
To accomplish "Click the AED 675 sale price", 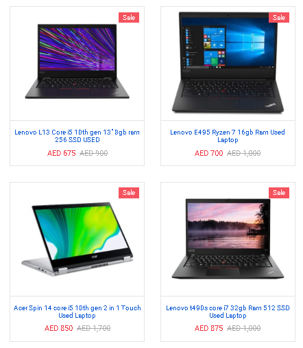I will point(61,153).
